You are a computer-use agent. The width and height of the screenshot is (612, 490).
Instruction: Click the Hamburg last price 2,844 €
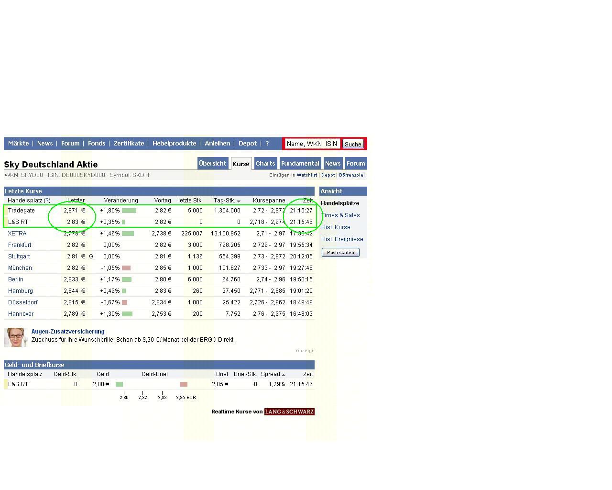coord(74,291)
